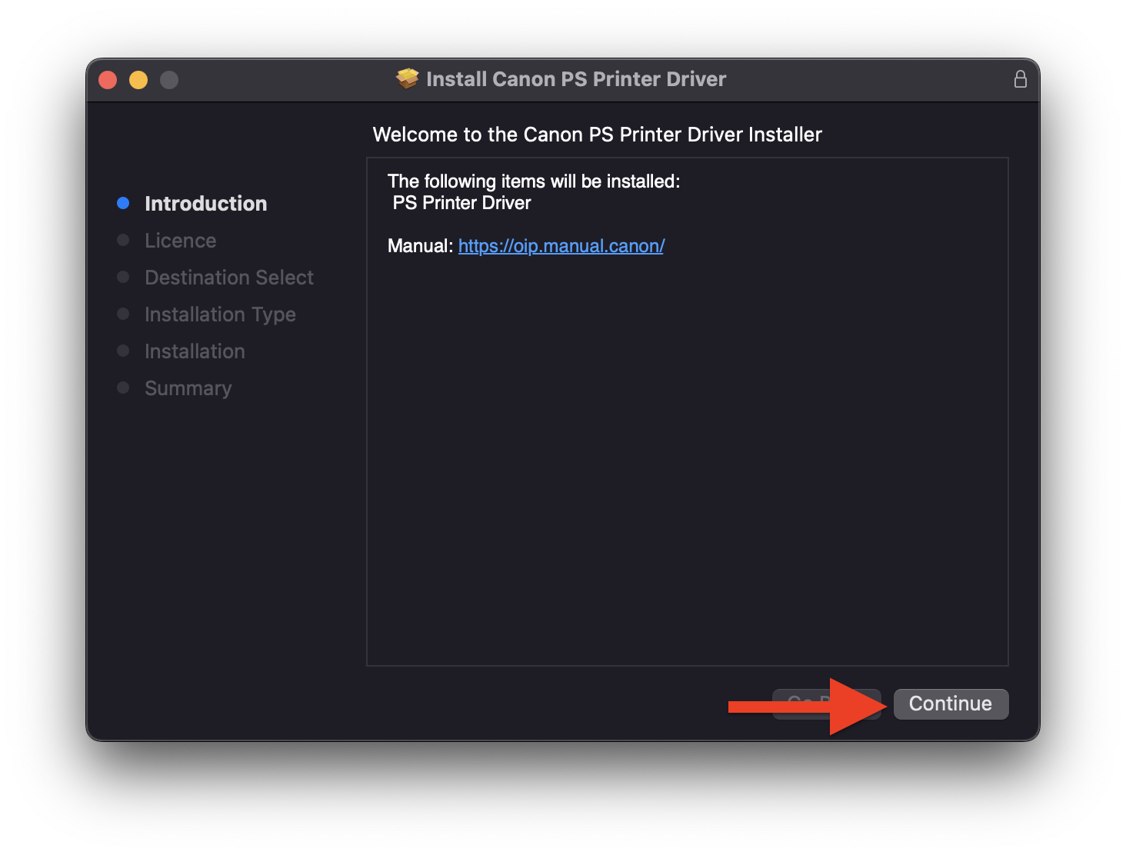This screenshot has width=1126, height=855.
Task: Jump to the Destination Select step
Action: [x=228, y=278]
